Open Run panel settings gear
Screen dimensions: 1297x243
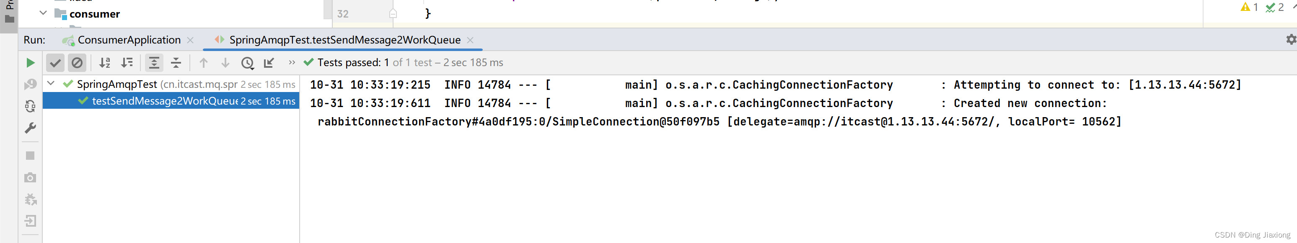click(1290, 40)
